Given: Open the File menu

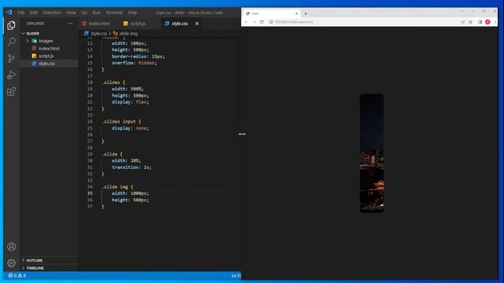Looking at the screenshot, I should pyautogui.click(x=21, y=13).
